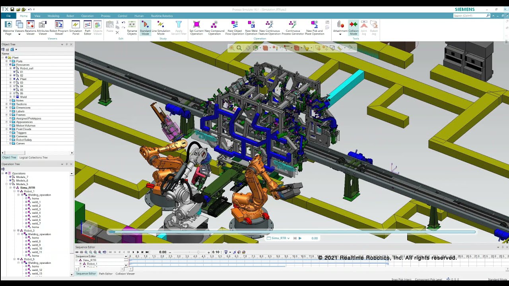Select weld_10 operation in the tree

(x=37, y=249)
